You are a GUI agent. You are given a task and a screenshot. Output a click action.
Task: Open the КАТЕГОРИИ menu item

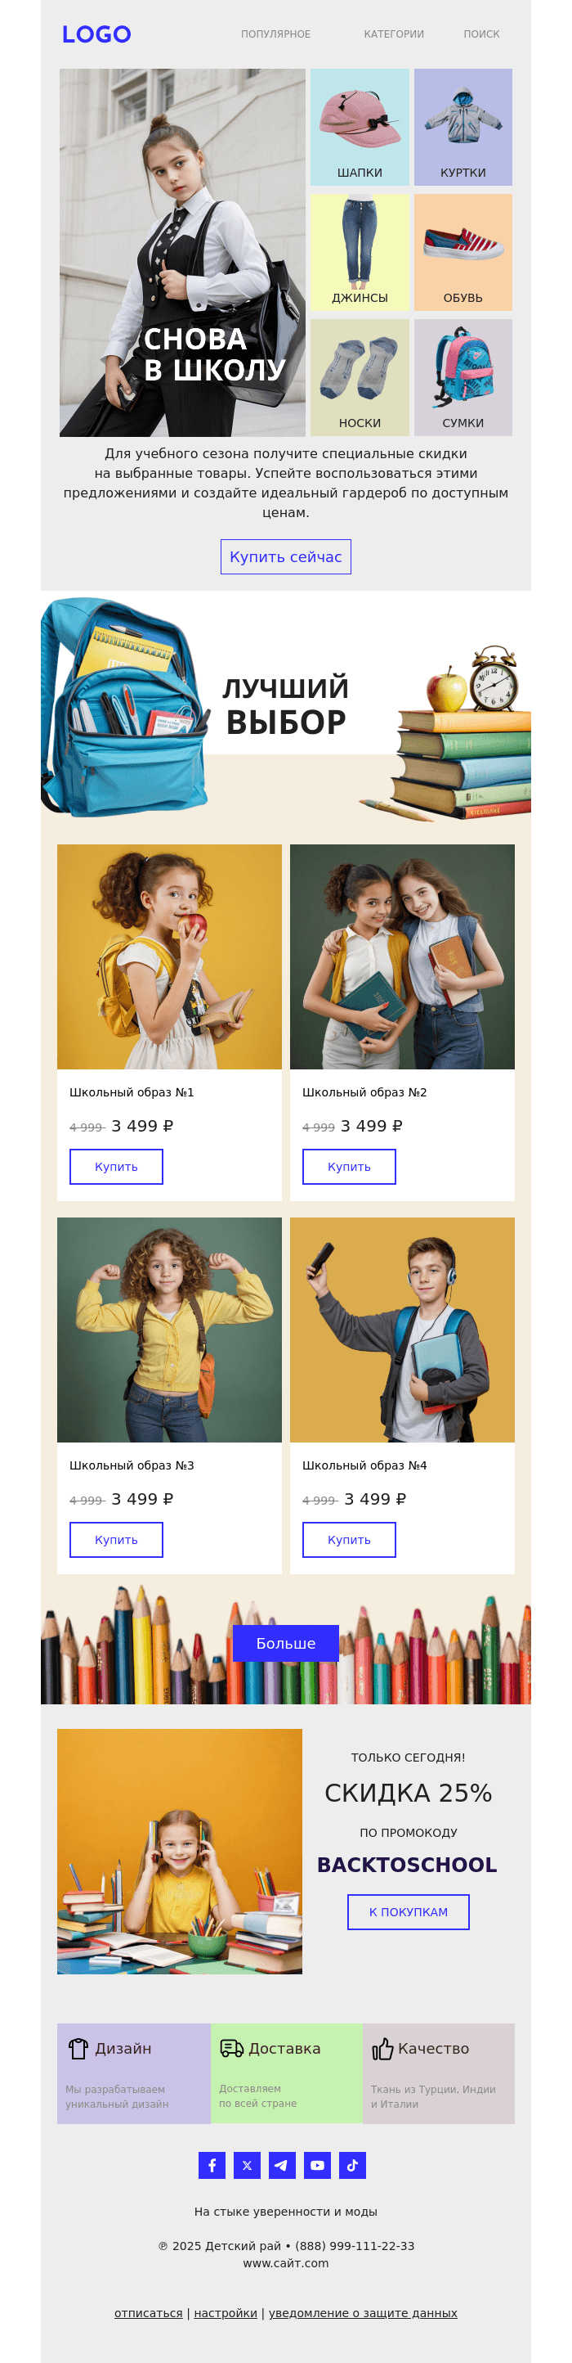[394, 34]
